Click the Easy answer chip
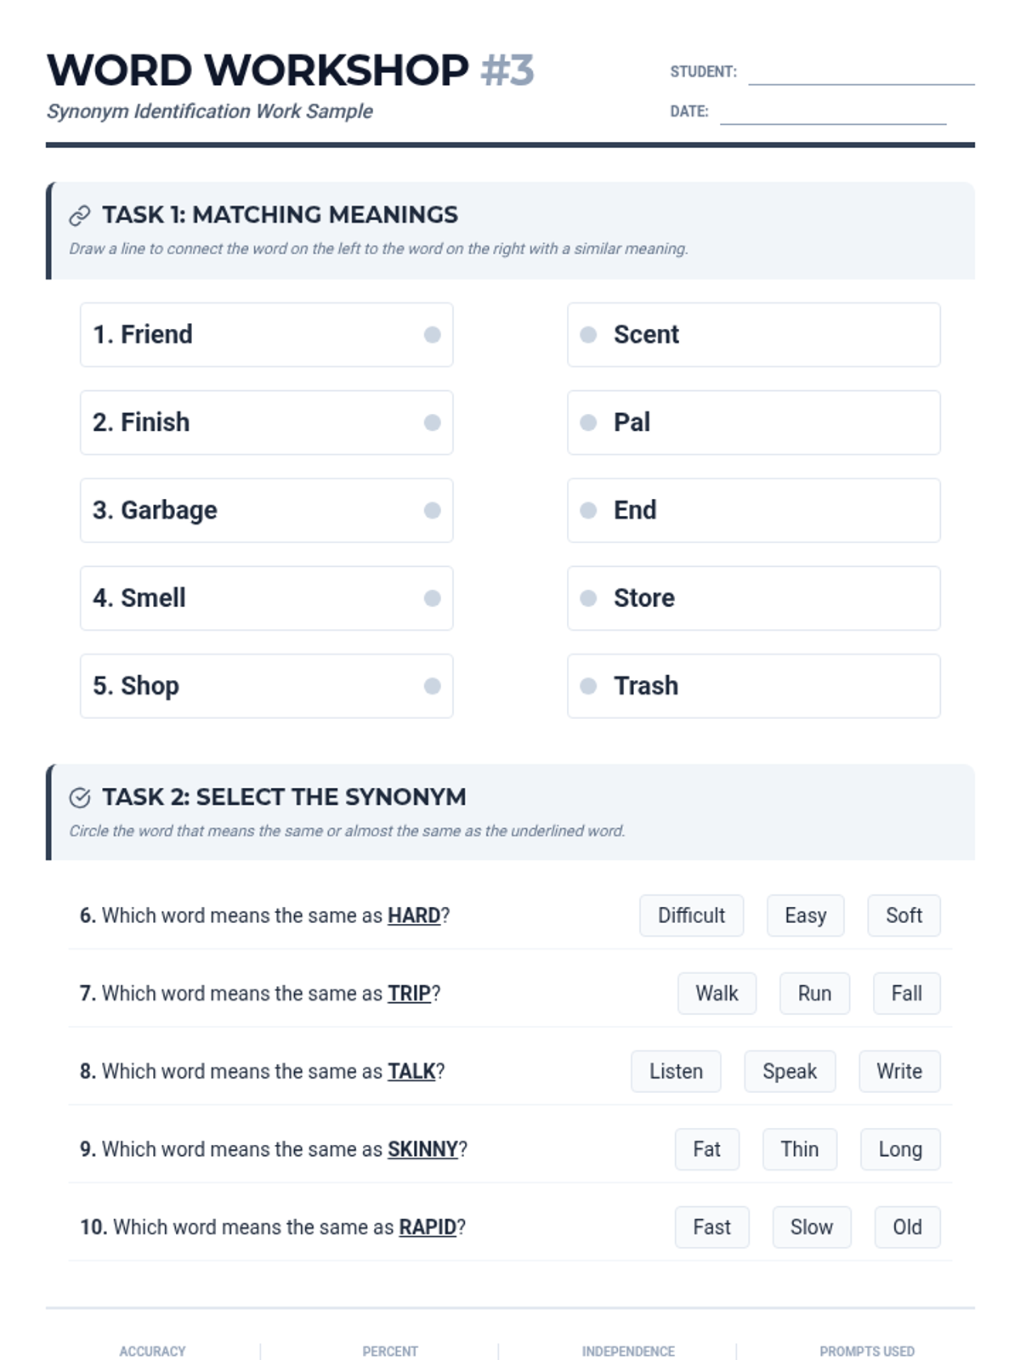Viewport: 1020px width, 1360px height. pos(805,915)
